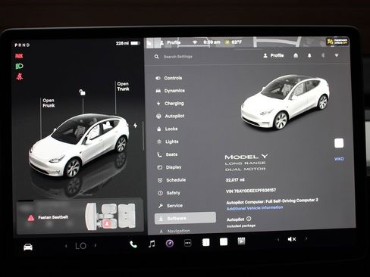Tap the Wi-Fi icon in top status bar
The height and width of the screenshot is (277, 370).
coord(195,42)
